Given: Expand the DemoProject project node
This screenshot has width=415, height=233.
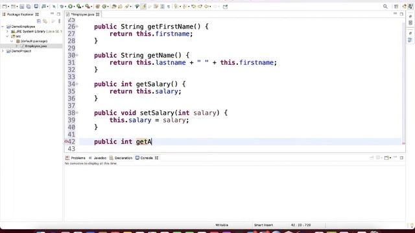Looking at the screenshot, I should pos(3,51).
